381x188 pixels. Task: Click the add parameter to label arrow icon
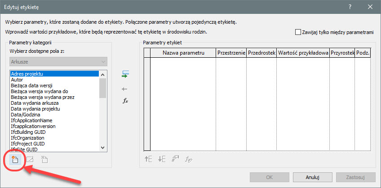125,75
